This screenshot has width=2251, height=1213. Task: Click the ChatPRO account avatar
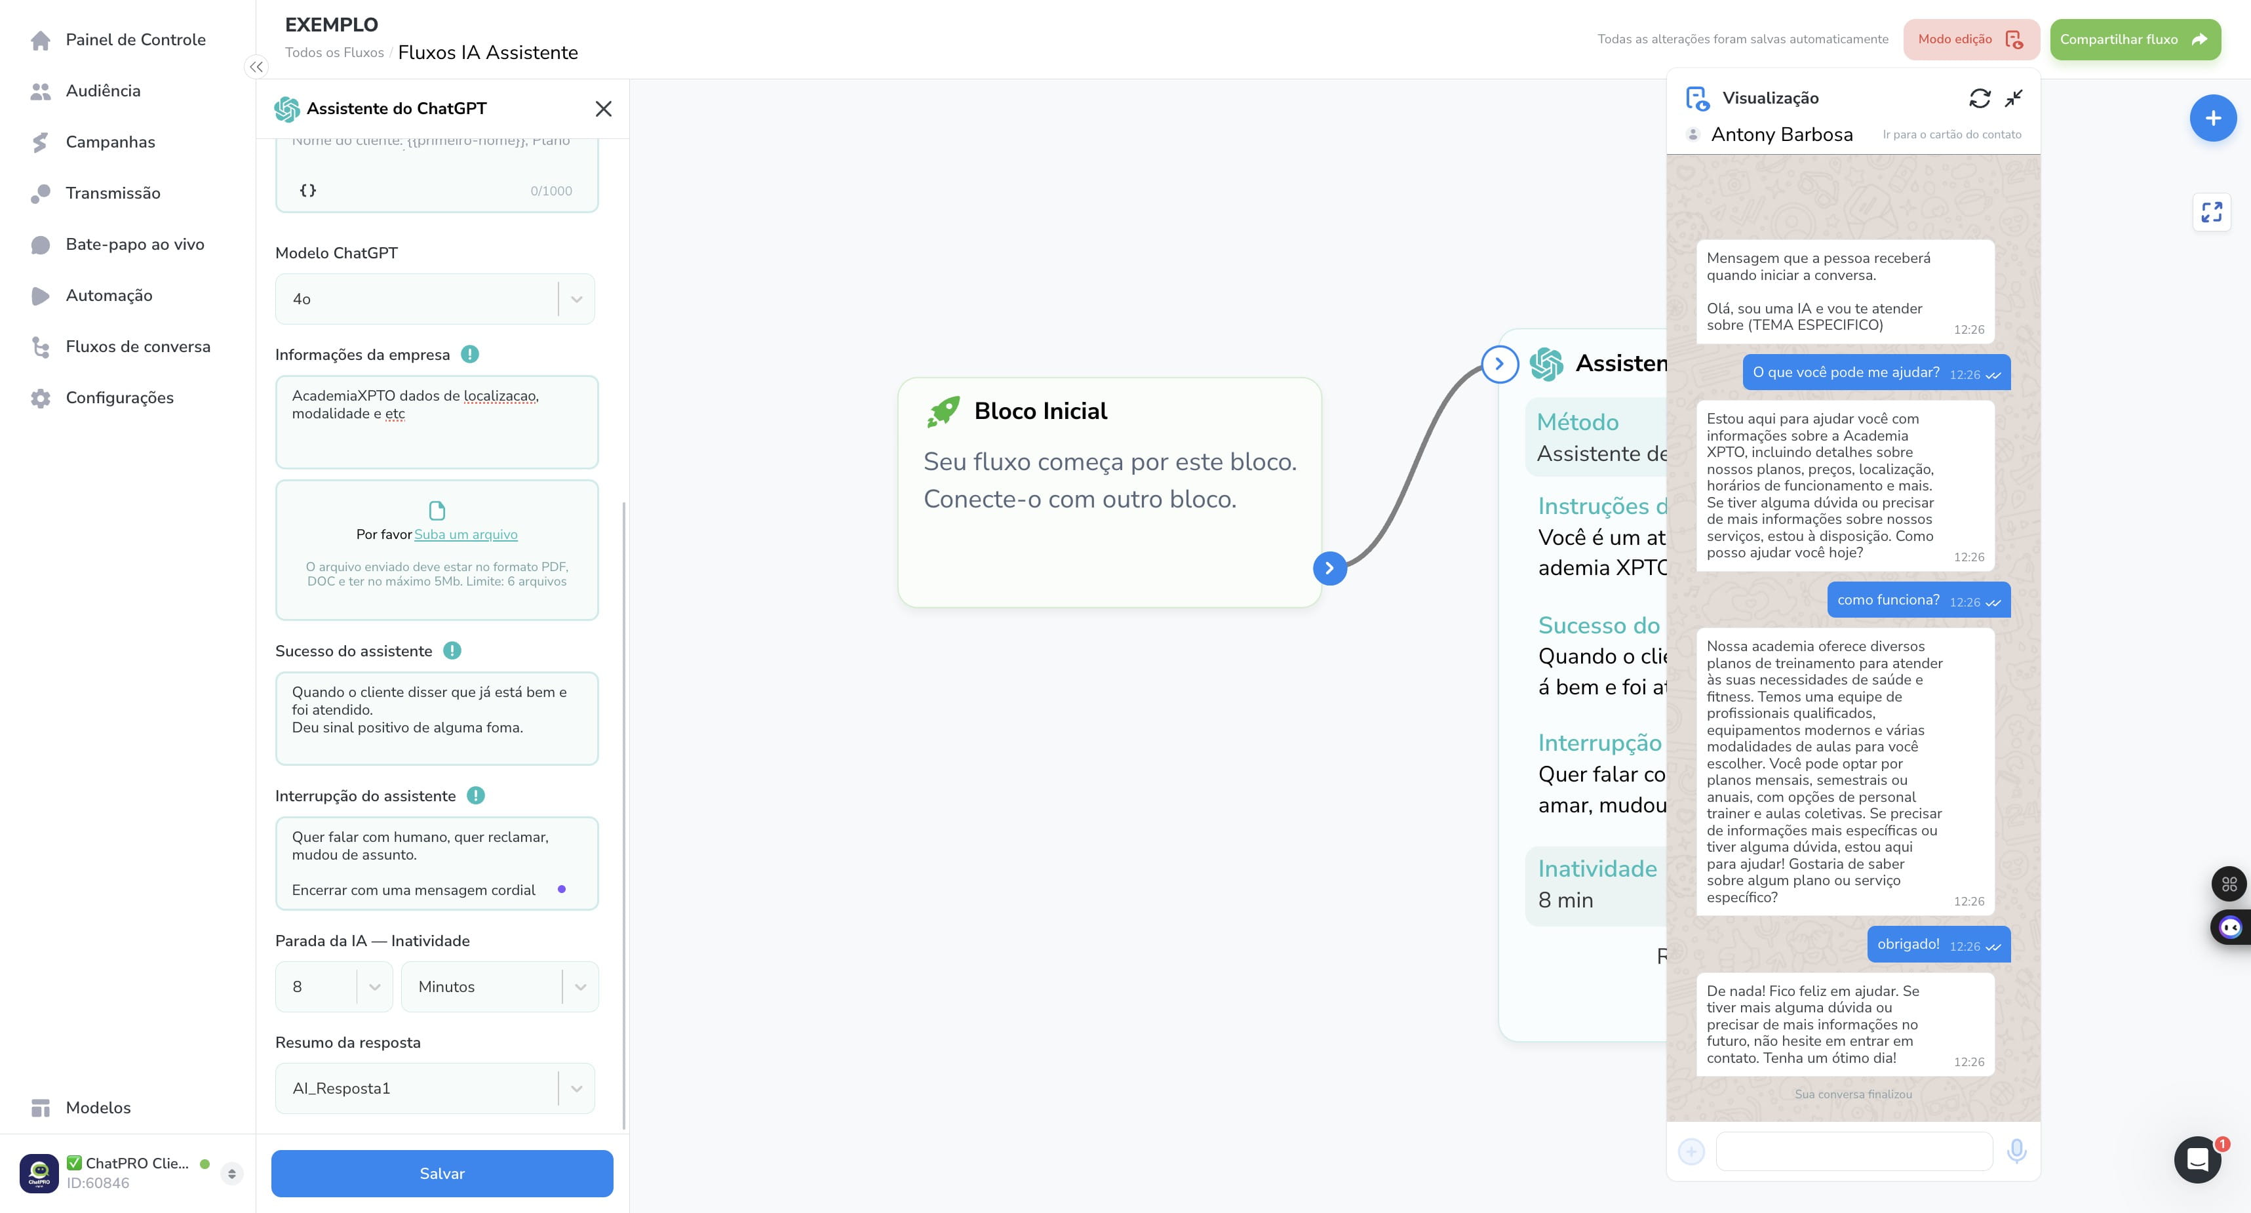[39, 1173]
